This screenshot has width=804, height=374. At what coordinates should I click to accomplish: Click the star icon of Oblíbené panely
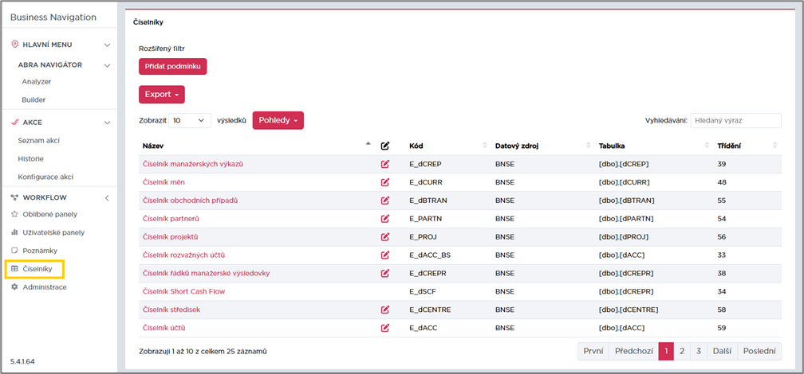(x=14, y=214)
